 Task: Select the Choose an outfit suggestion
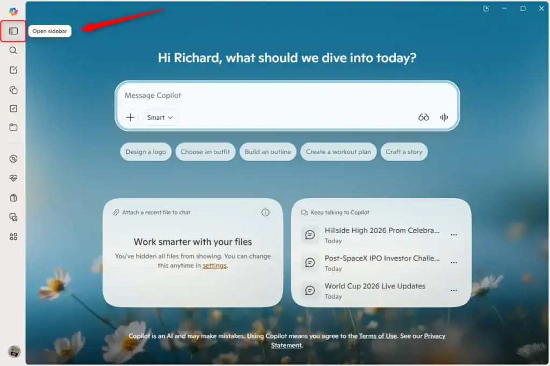point(205,152)
